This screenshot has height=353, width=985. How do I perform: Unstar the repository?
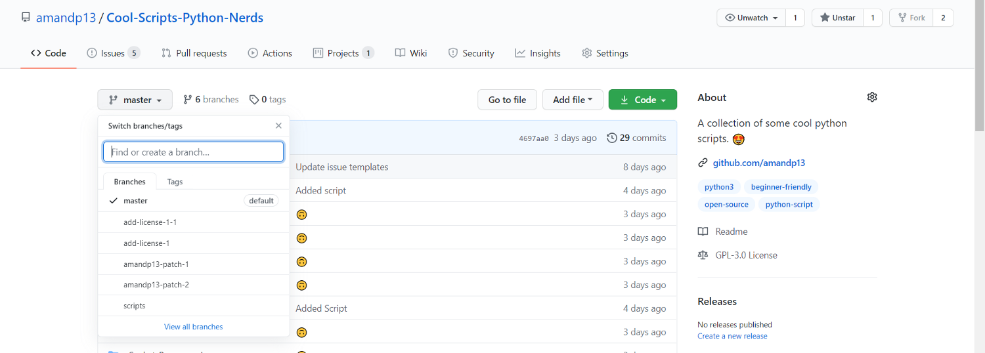point(838,18)
